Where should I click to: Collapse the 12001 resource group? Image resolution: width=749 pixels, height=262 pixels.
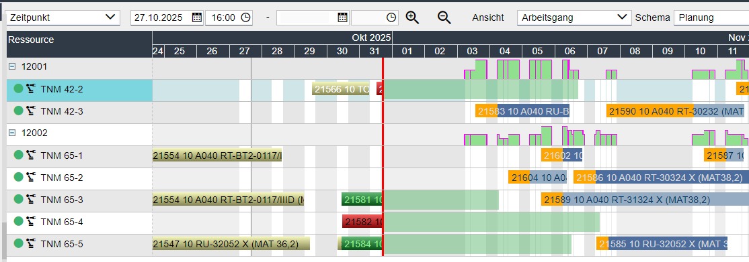pos(12,67)
